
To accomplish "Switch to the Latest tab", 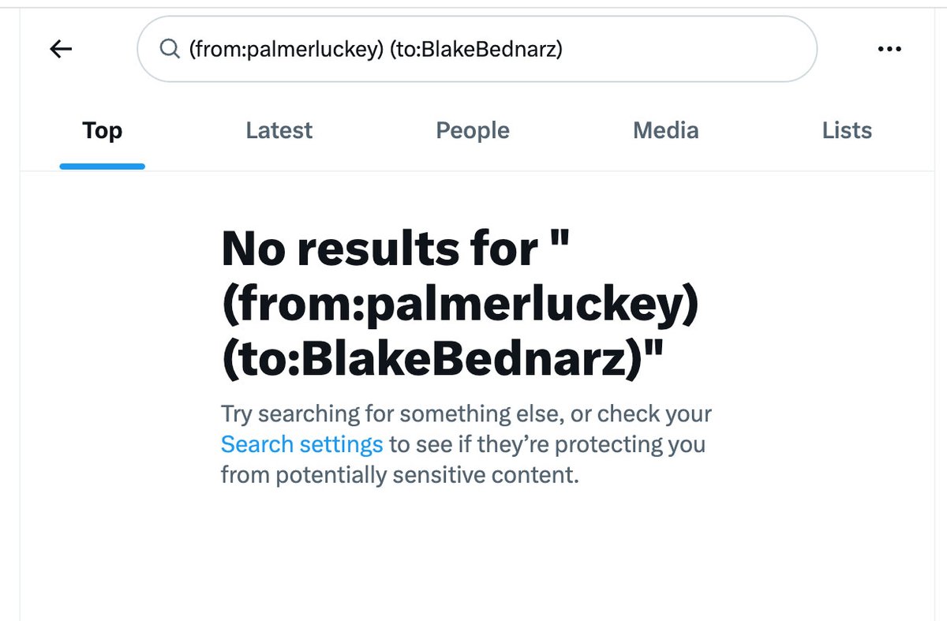I will 279,130.
